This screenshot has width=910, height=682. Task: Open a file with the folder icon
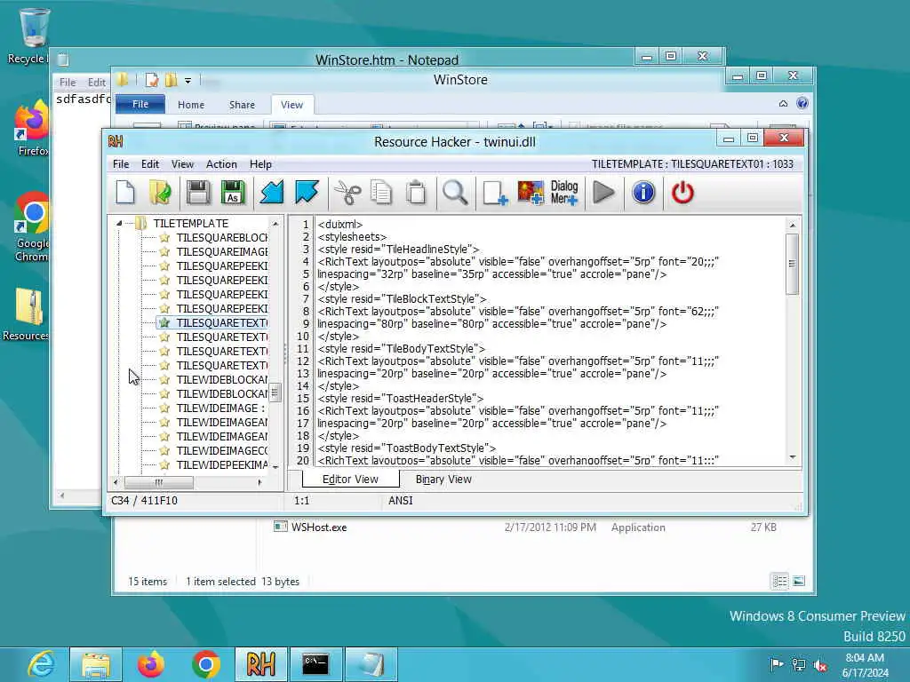[160, 193]
